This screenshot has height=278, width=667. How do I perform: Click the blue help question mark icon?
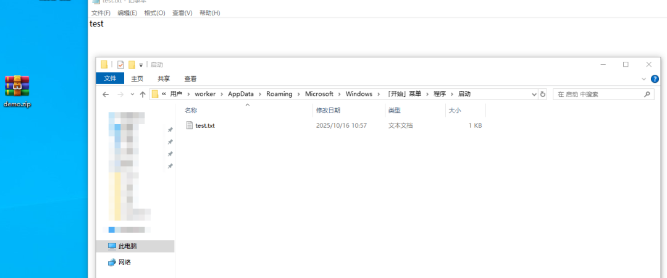click(x=655, y=79)
